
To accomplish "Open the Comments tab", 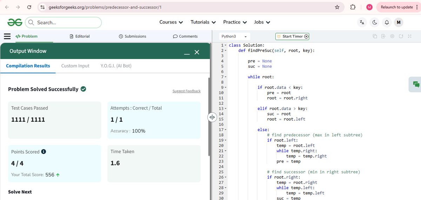I will point(185,36).
